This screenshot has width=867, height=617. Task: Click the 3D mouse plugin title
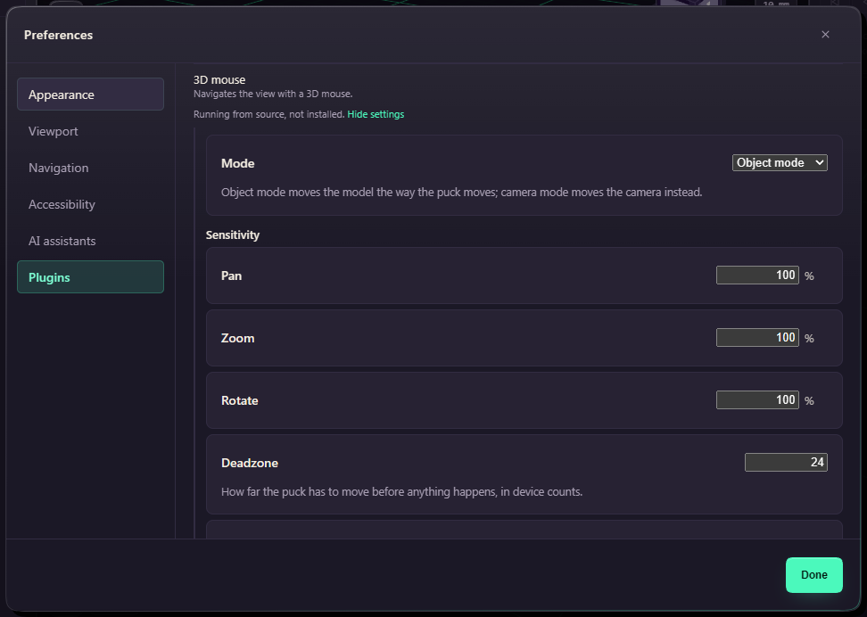point(219,79)
